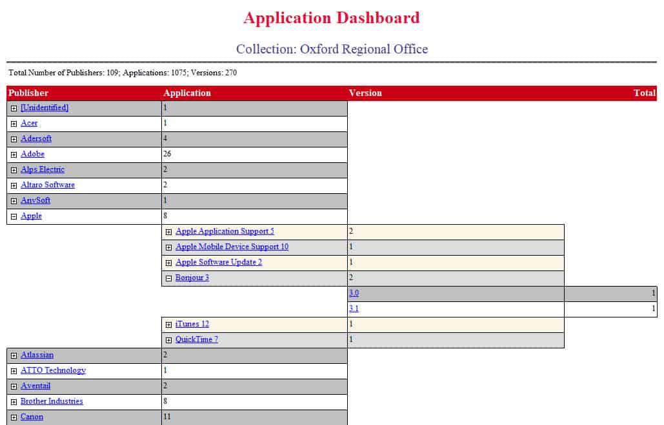Image resolution: width=664 pixels, height=425 pixels.
Task: Open the Adobe publisher link
Action: click(32, 155)
